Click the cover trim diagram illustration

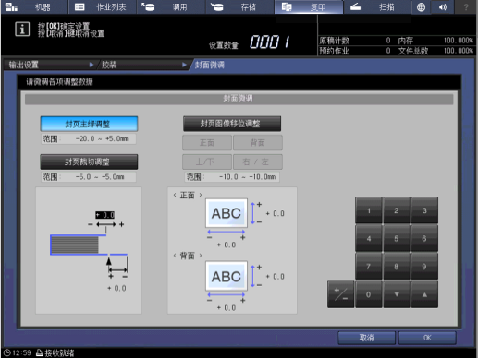pos(89,250)
